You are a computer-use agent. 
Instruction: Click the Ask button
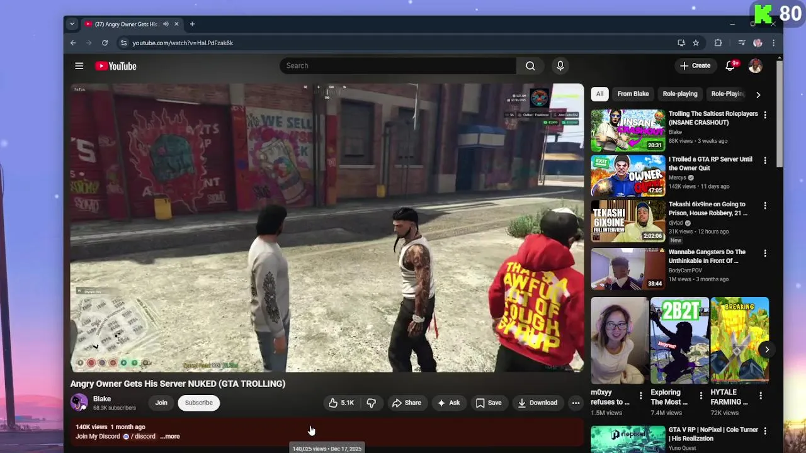pos(449,403)
